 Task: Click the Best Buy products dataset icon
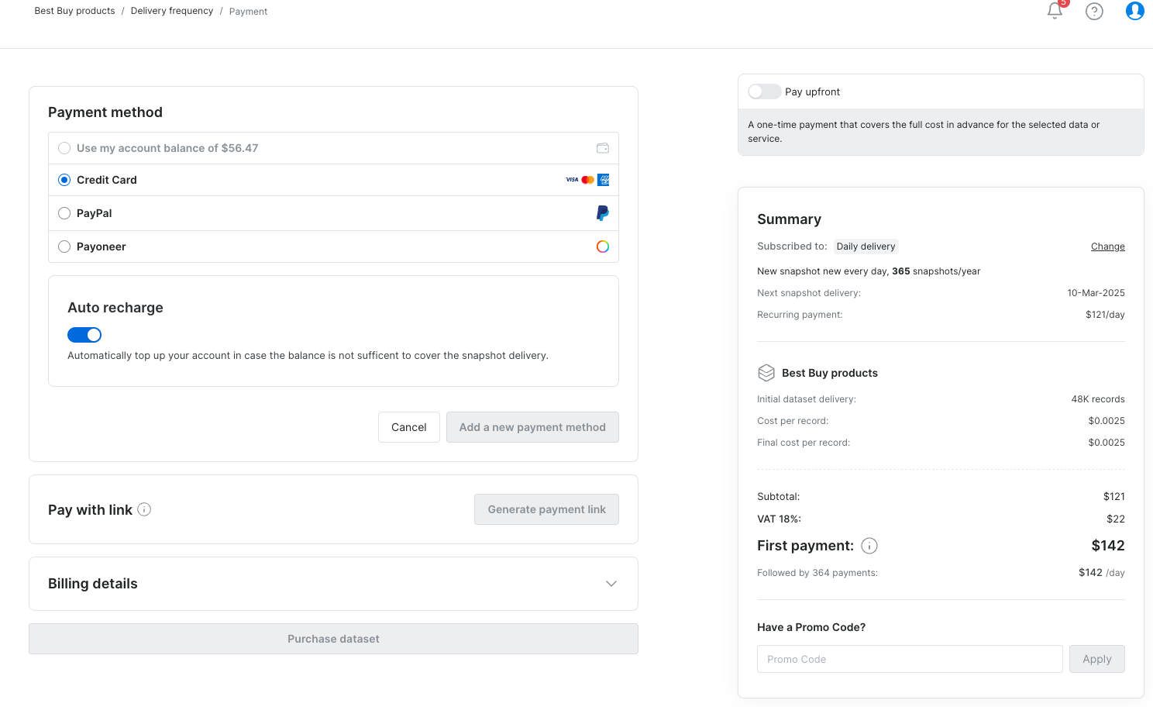(766, 373)
